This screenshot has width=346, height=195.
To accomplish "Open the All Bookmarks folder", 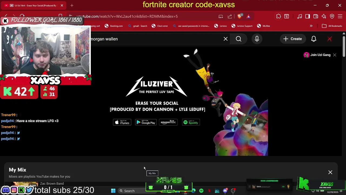I will click(x=332, y=26).
